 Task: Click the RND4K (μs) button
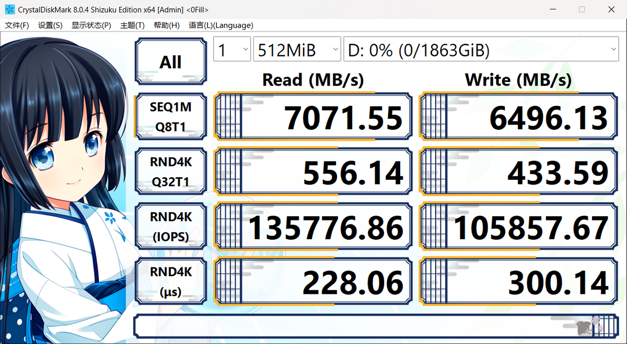[170, 281]
